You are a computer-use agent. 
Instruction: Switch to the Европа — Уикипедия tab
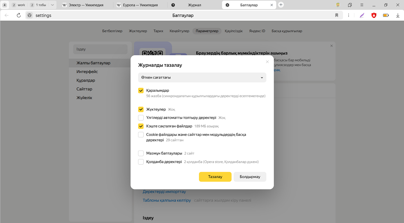click(x=140, y=5)
